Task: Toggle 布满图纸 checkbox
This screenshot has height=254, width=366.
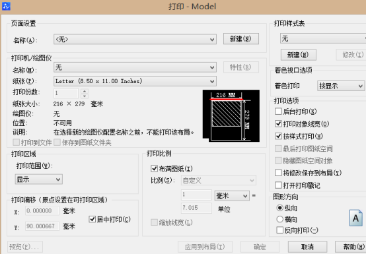Action: [155, 168]
